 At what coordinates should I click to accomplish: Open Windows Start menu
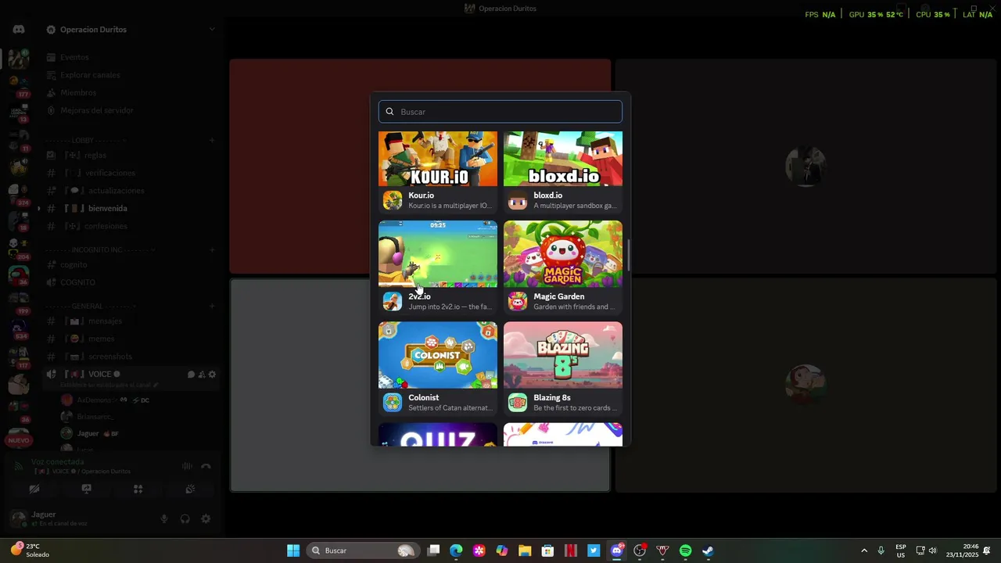[x=293, y=550]
